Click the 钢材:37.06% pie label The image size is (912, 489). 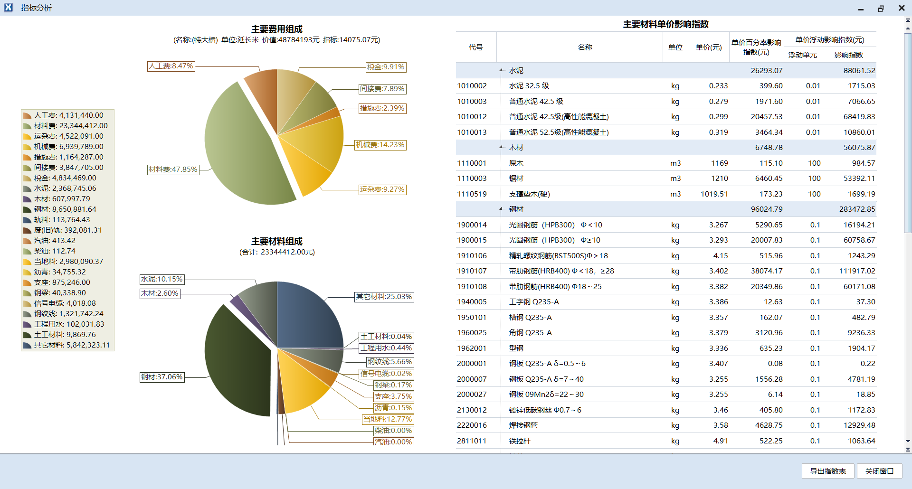click(162, 377)
